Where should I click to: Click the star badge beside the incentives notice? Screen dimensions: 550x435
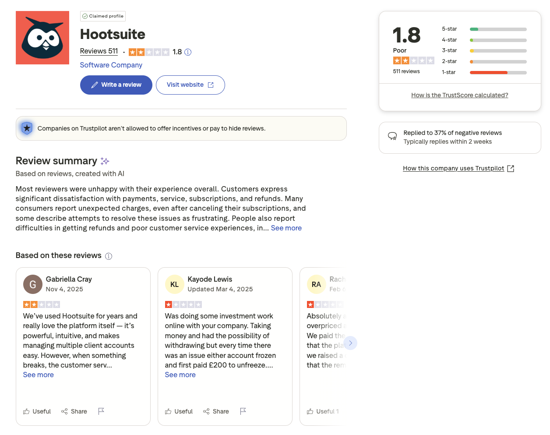27,128
